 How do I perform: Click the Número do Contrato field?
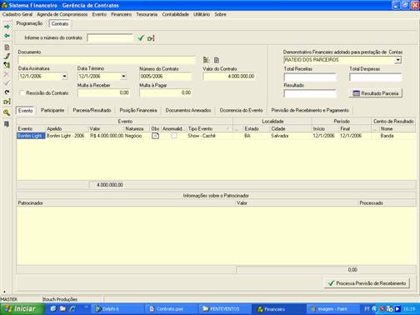166,76
